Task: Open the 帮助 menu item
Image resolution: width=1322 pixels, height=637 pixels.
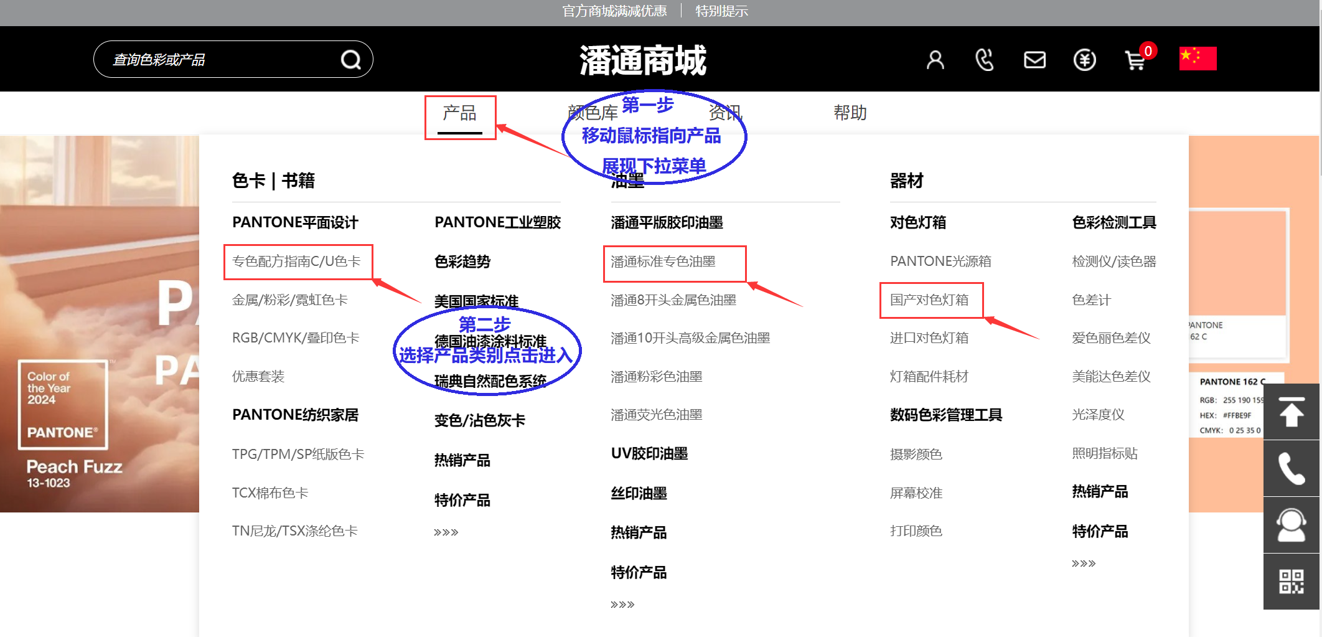Action: tap(850, 113)
